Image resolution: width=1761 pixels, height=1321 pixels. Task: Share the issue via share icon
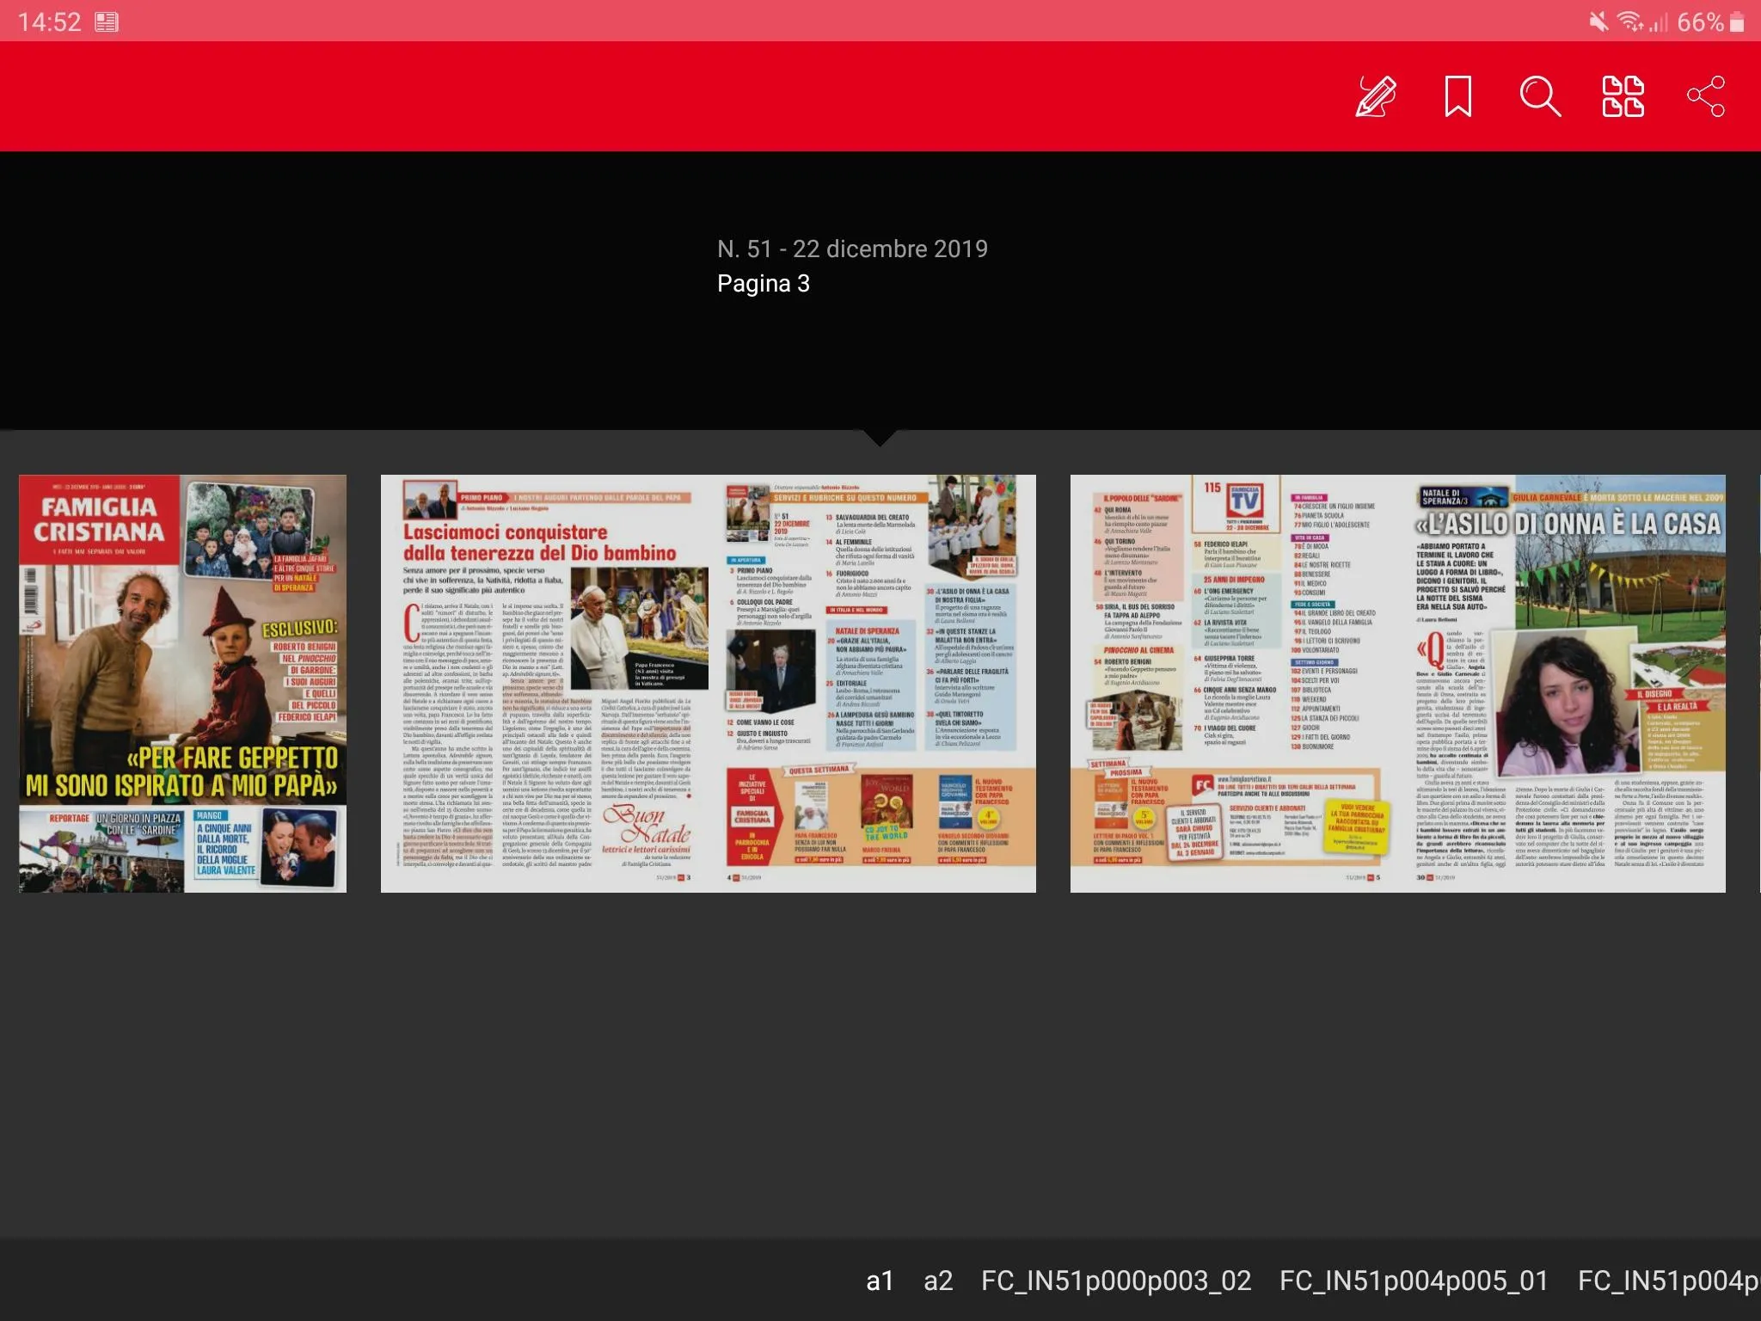click(1706, 96)
